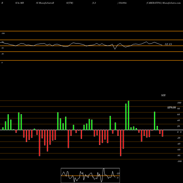
Task: Click the "SI & MR" header text
Action: pyautogui.click(x=19, y=3)
